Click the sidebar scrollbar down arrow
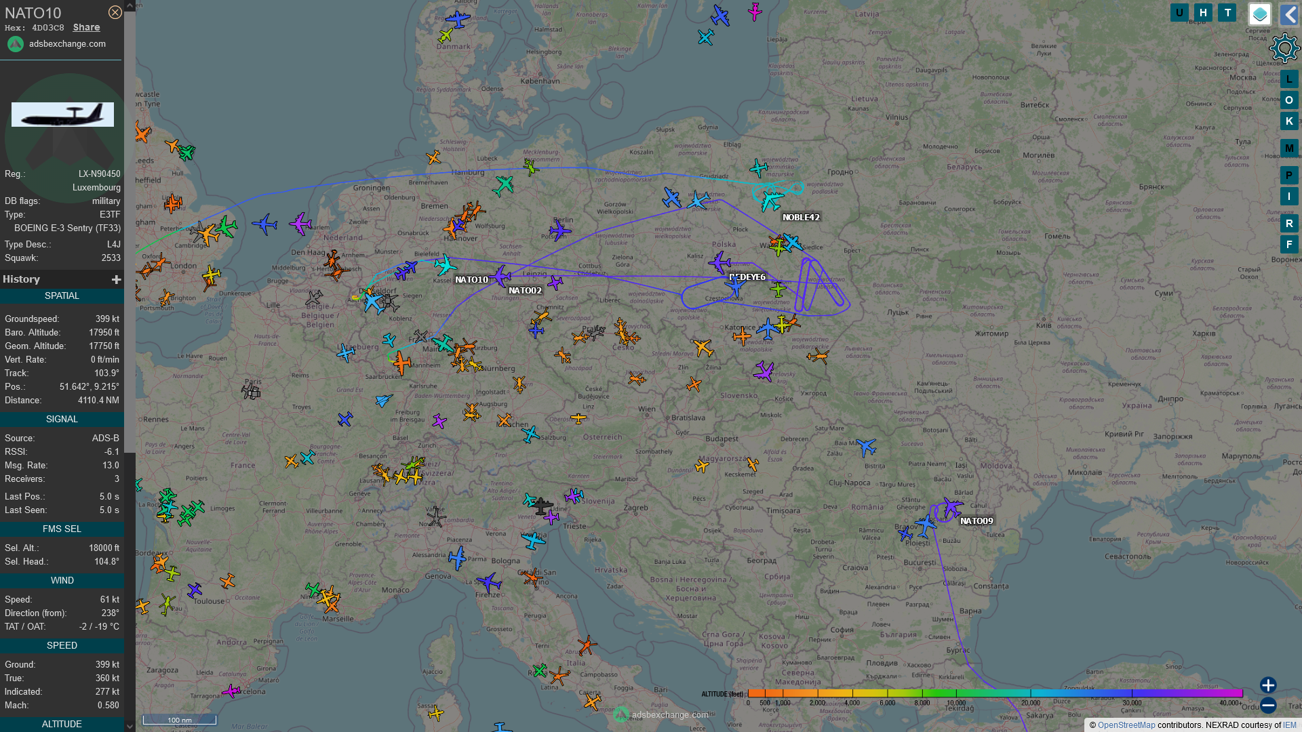The height and width of the screenshot is (732, 1302). 130,727
